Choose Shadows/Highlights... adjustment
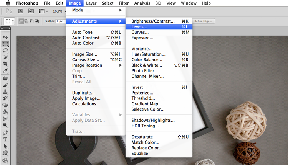Viewport: 288px width, 165px height. [x=159, y=120]
